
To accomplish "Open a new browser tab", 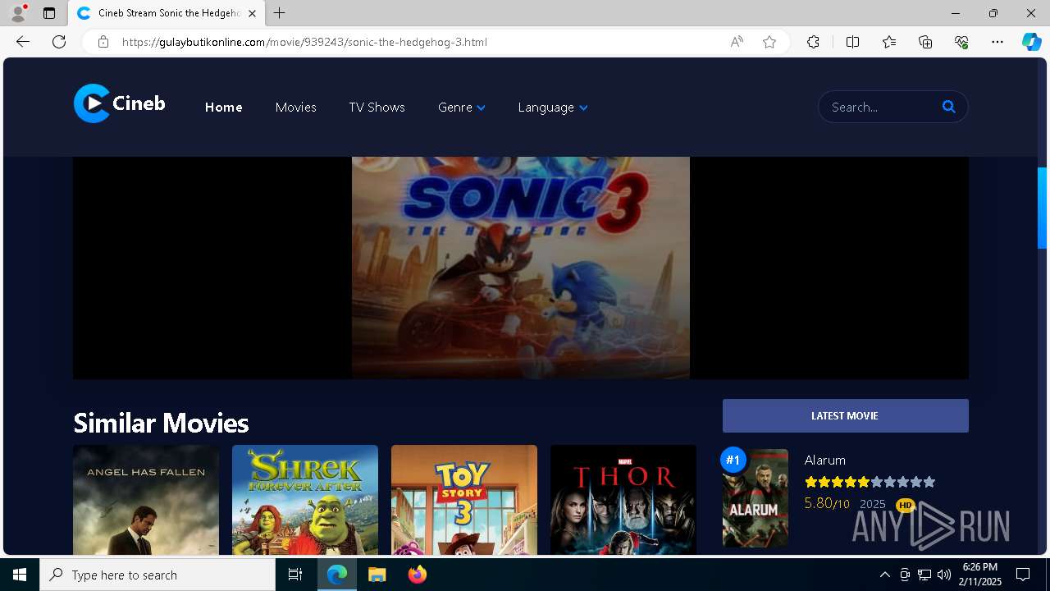I will click(x=280, y=13).
